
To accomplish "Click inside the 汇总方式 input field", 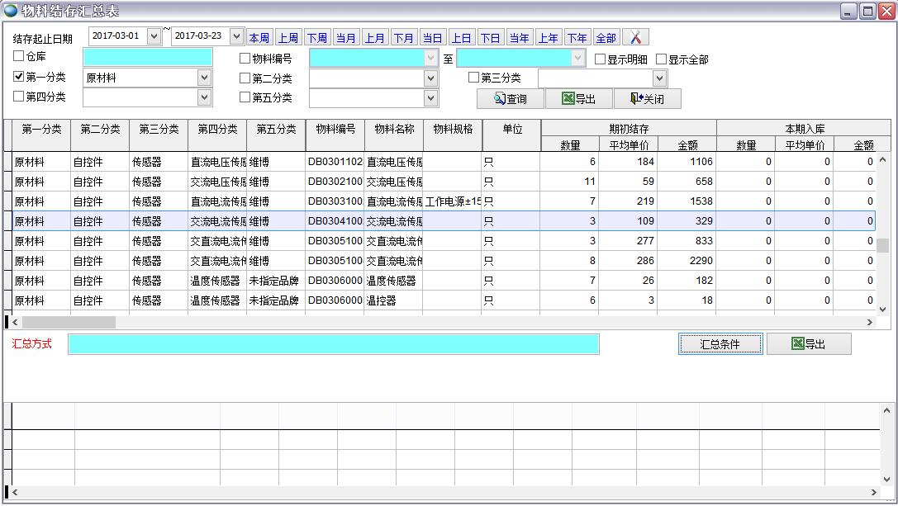I will tap(330, 344).
